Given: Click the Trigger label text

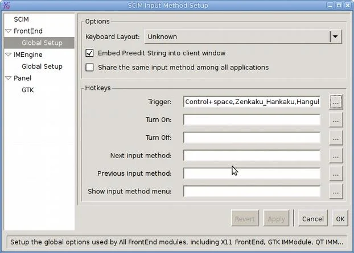Looking at the screenshot, I should tap(159, 102).
